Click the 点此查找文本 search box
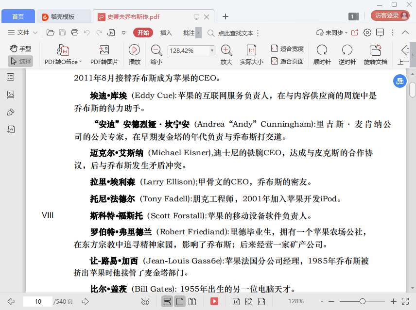The image size is (416, 310). [236, 33]
